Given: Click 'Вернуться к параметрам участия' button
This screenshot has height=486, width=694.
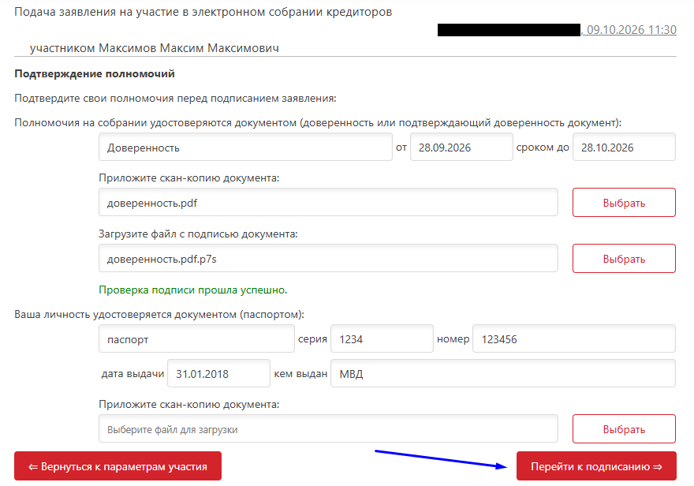Looking at the screenshot, I should click(118, 466).
